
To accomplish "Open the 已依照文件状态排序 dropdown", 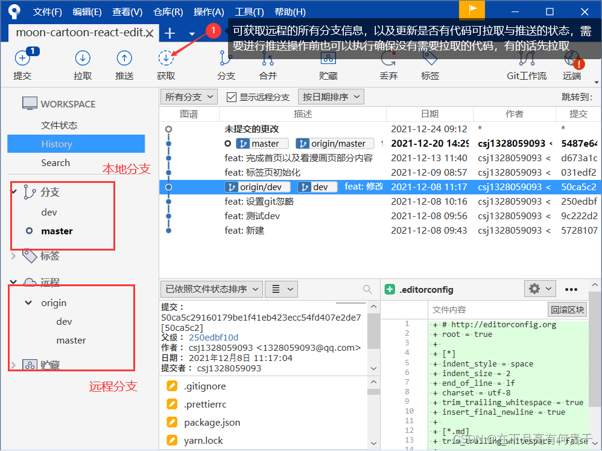I will coord(211,289).
